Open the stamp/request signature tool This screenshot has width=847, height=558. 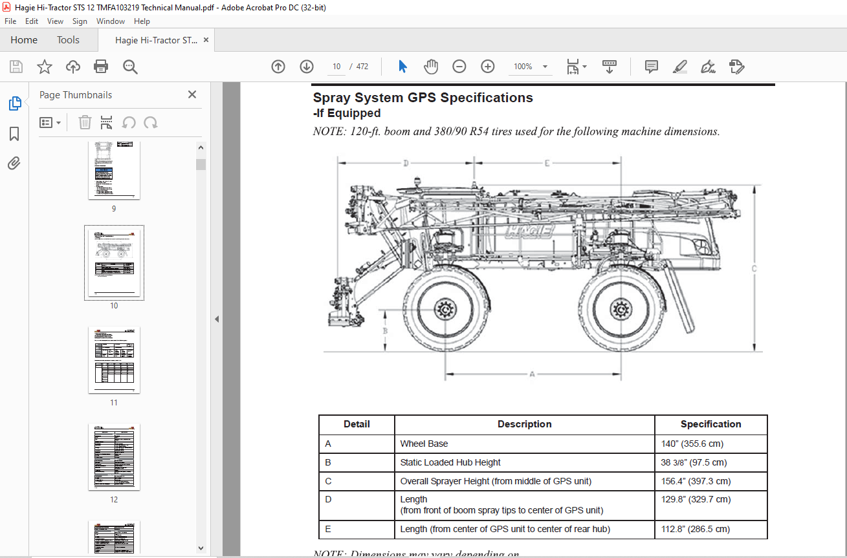(736, 67)
